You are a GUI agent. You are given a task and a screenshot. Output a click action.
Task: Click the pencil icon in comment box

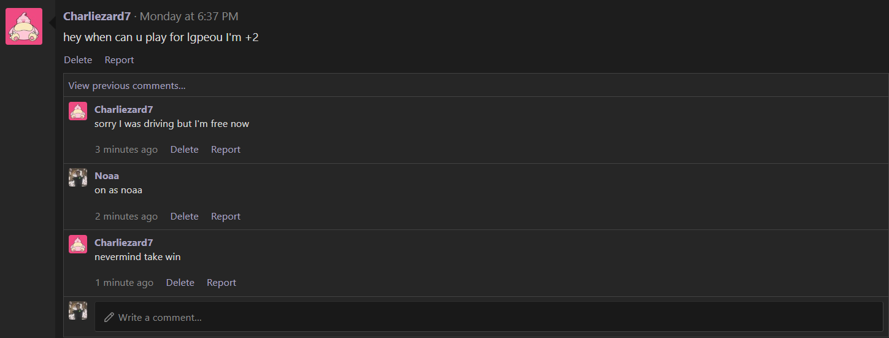109,317
